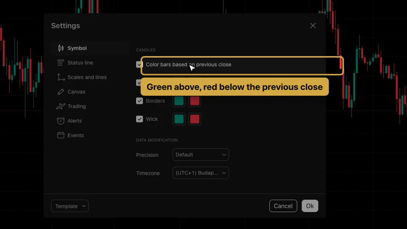Click the Trading chart icon
This screenshot has height=229, width=407.
(61, 106)
